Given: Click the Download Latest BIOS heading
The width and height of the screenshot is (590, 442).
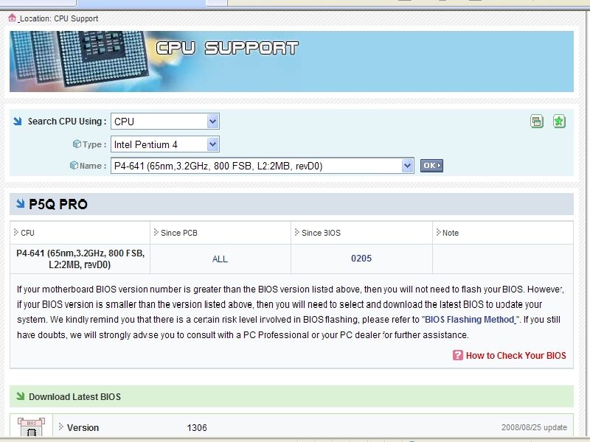Looking at the screenshot, I should tap(75, 396).
